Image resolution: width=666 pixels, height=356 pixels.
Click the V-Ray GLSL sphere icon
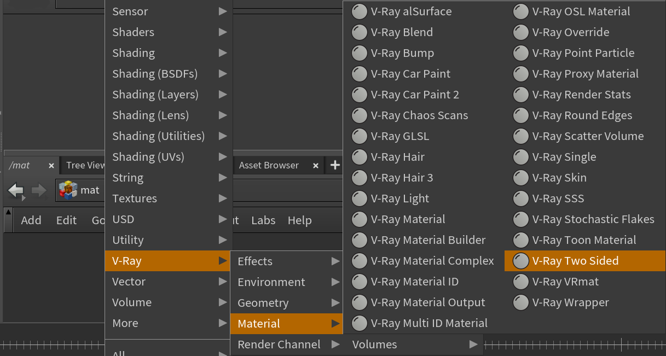[x=359, y=136]
